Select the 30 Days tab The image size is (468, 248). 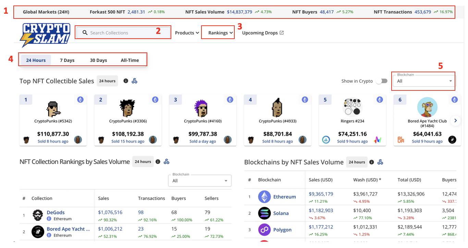pyautogui.click(x=99, y=60)
